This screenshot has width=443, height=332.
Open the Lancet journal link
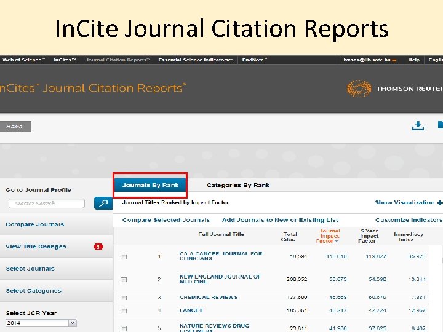coord(191,310)
